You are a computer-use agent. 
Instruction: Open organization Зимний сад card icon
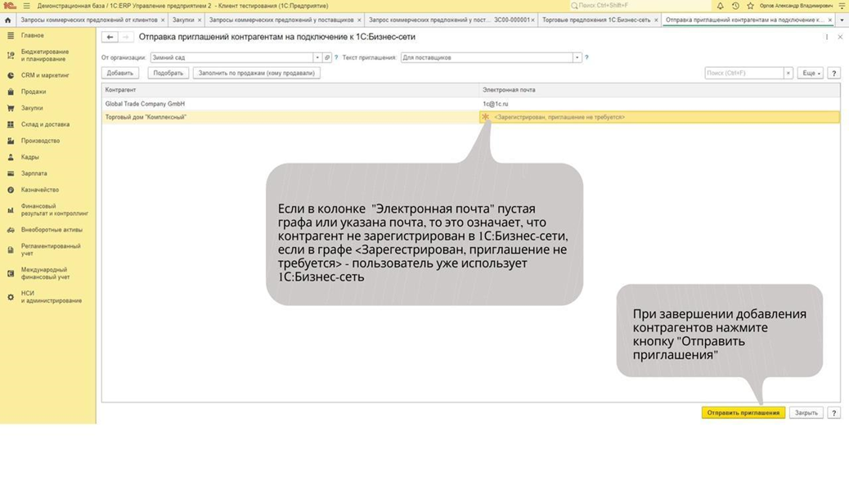tap(327, 57)
